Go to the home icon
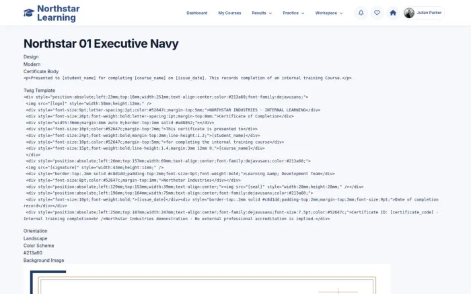The width and height of the screenshot is (471, 294). click(x=393, y=13)
